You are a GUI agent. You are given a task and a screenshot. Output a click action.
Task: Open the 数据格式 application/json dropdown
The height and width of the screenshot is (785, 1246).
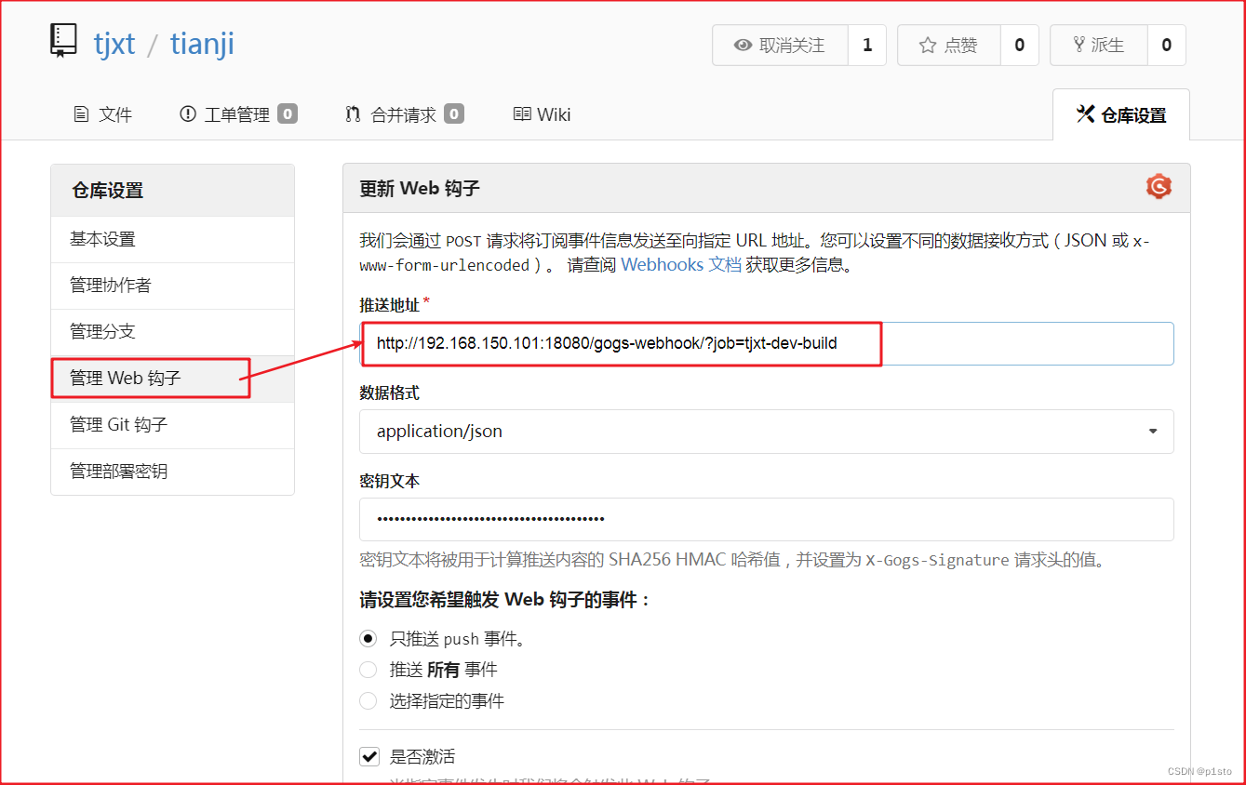tap(766, 432)
